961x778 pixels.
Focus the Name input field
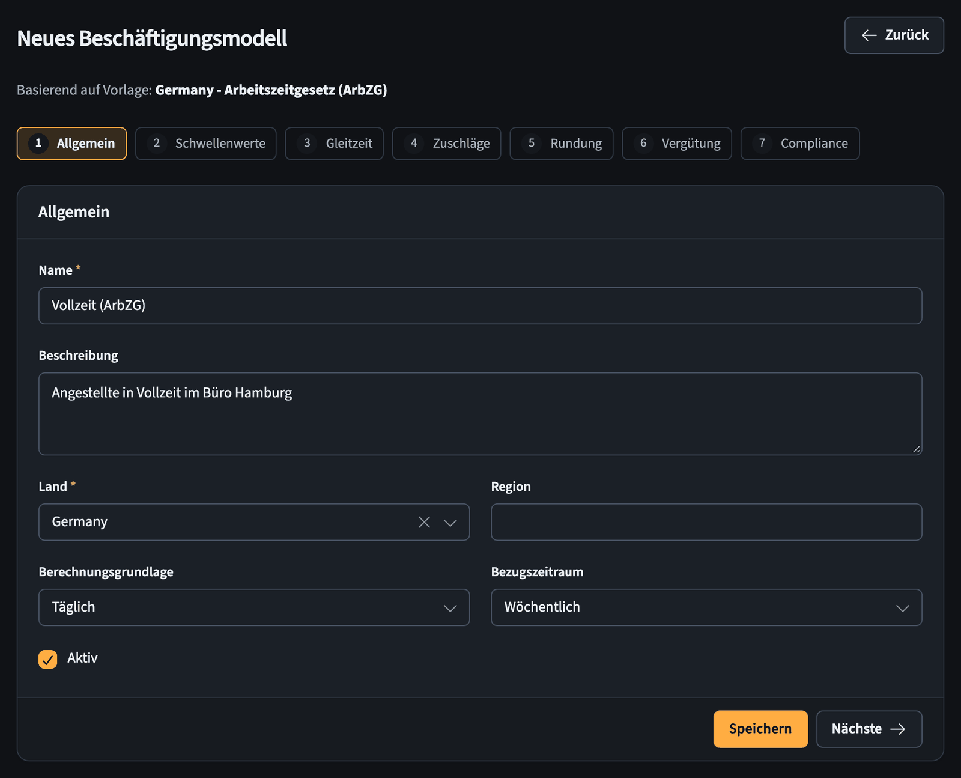[480, 306]
